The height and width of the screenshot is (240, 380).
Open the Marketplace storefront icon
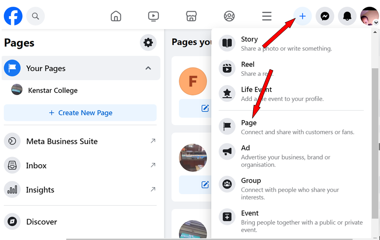point(191,16)
